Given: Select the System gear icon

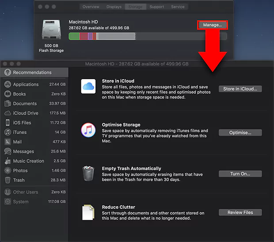Looking at the screenshot, I should [8, 202].
